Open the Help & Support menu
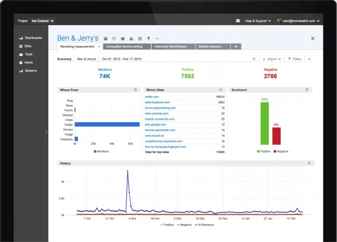 258,21
